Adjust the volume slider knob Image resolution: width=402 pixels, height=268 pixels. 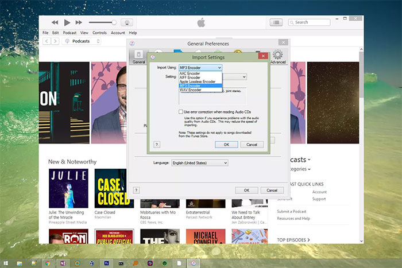[x=114, y=22]
